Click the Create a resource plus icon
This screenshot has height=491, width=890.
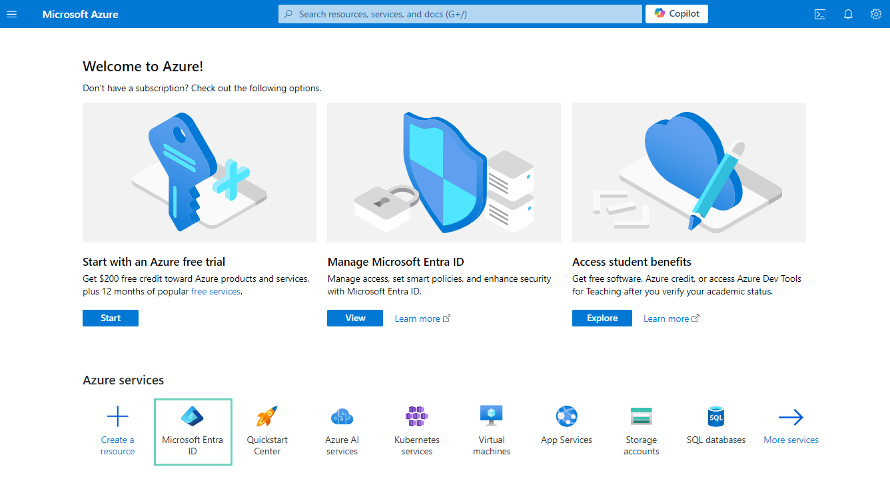(x=117, y=417)
